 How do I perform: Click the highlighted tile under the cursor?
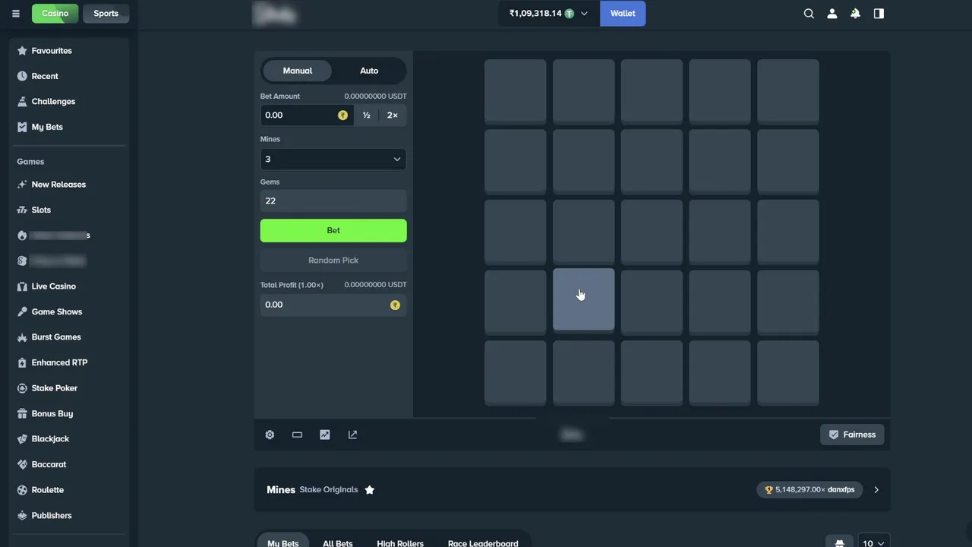point(584,299)
